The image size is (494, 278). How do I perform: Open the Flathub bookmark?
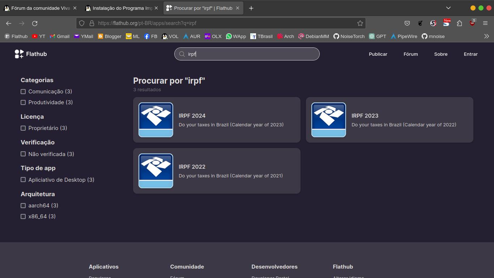[16, 36]
